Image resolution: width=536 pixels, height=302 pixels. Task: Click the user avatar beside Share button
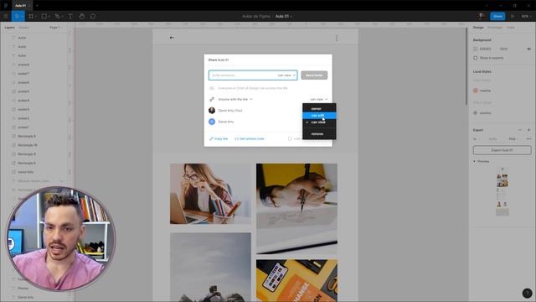click(x=481, y=16)
